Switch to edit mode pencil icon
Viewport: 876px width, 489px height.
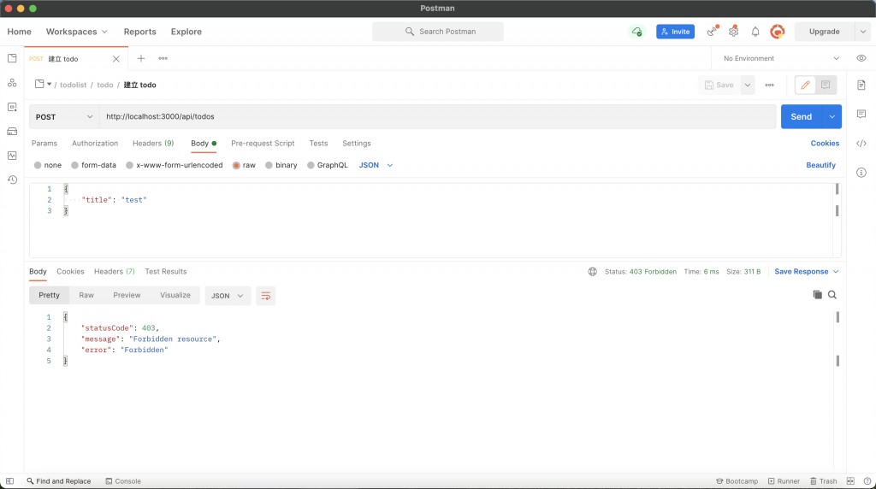[805, 85]
